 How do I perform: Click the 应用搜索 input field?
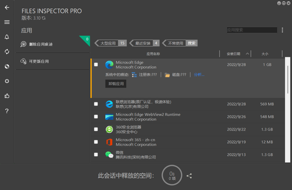252,30
